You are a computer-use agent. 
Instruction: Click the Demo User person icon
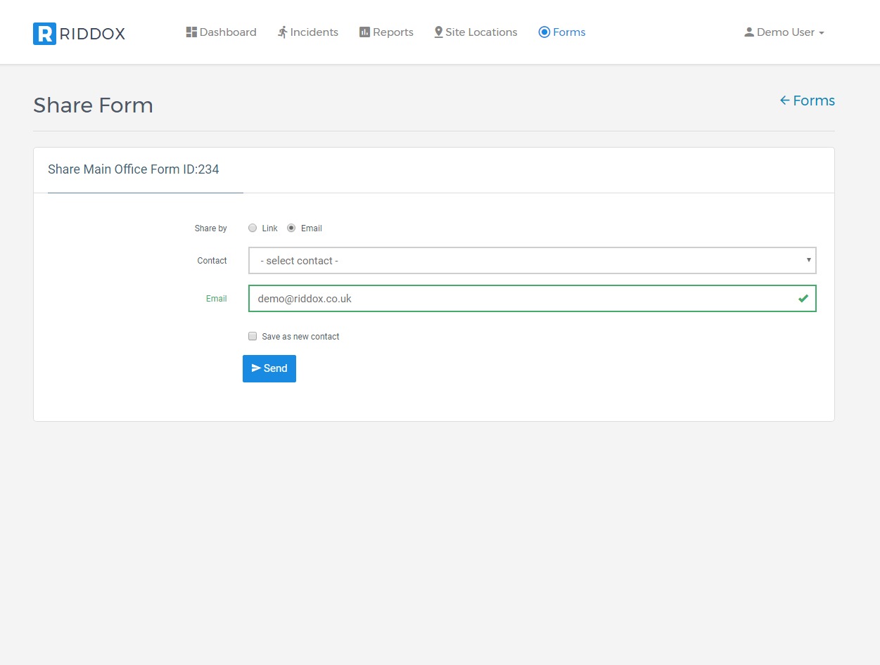(749, 32)
